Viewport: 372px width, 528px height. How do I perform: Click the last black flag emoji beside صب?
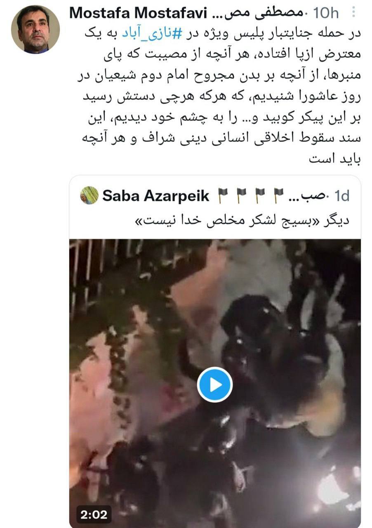point(279,195)
